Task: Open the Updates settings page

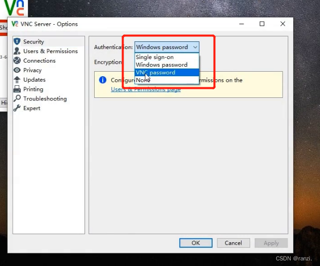Action: (34, 80)
